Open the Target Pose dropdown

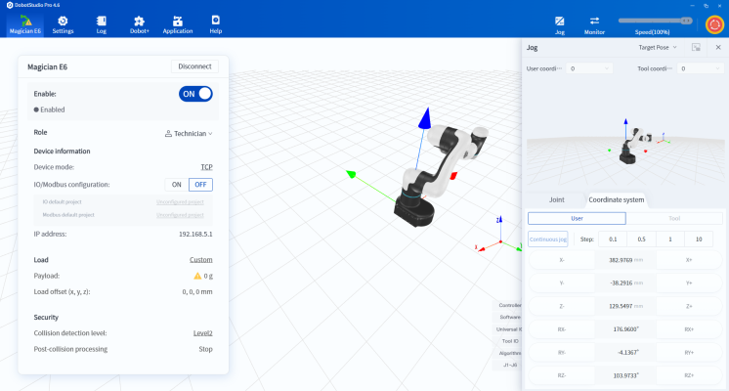click(x=658, y=48)
